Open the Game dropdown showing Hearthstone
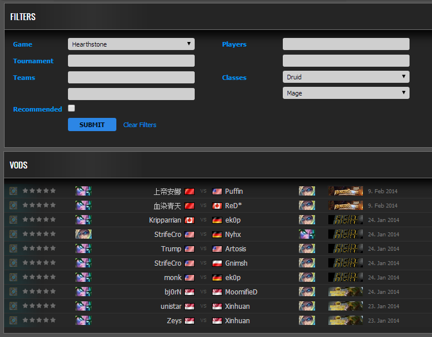The image size is (432, 337). (x=131, y=44)
